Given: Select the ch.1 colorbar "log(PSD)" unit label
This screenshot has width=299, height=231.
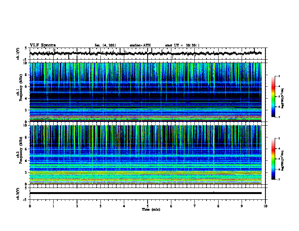Looking at the screenshot, I should click(283, 99).
